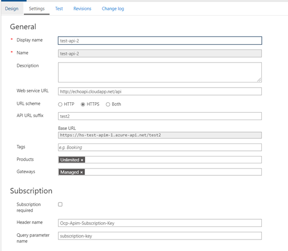Click the Web service URL label
Screen dimensions: 288x251
pyautogui.click(x=32, y=91)
